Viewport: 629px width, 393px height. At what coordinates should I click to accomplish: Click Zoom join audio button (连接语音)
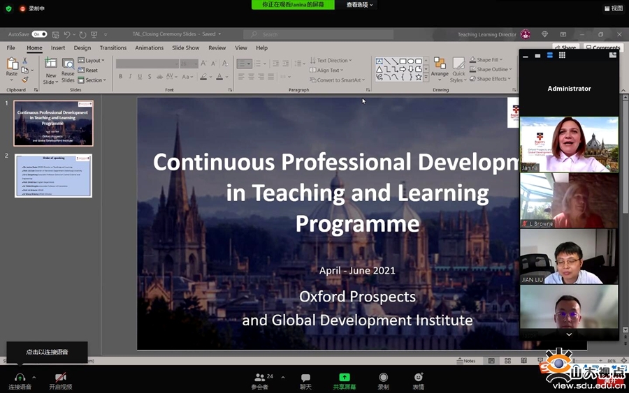(x=20, y=381)
